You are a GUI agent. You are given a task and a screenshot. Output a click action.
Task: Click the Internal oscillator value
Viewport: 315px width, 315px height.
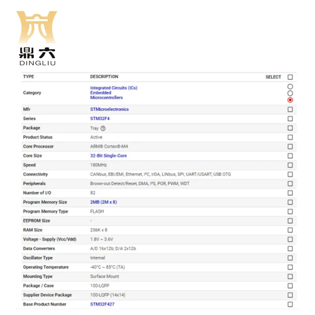pyautogui.click(x=98, y=258)
